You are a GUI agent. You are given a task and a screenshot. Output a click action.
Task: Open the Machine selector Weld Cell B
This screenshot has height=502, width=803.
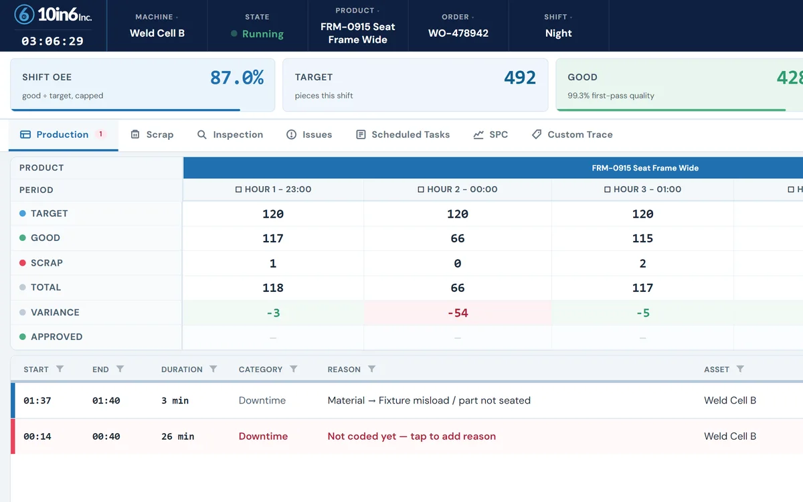[x=157, y=25]
